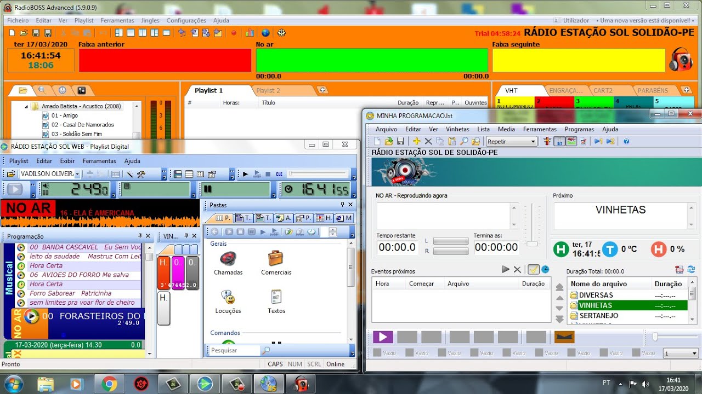Click the Open folder icon in RadioBOSS toolbar
Screen dimensions: 702x394
coord(24,33)
